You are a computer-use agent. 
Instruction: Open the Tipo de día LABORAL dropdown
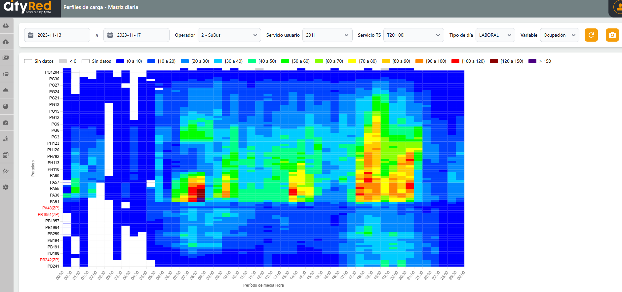pyautogui.click(x=495, y=35)
